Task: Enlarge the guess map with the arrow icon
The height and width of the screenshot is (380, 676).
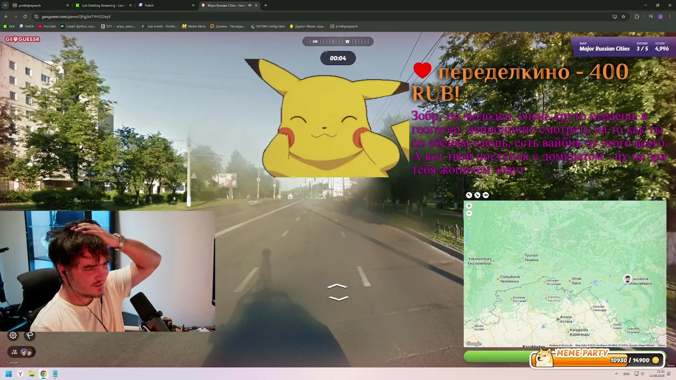Action: (x=469, y=195)
